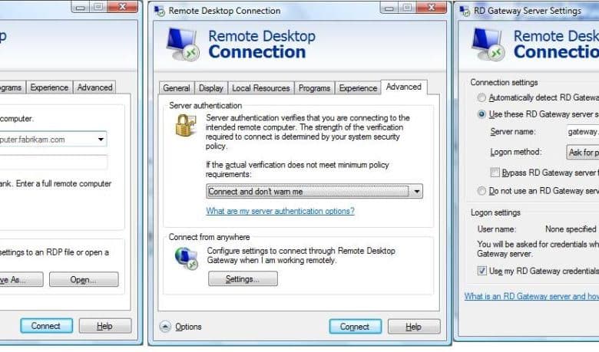Click the padlock icon in Server authentication
Screen dimensions: 599x352
coord(186,126)
